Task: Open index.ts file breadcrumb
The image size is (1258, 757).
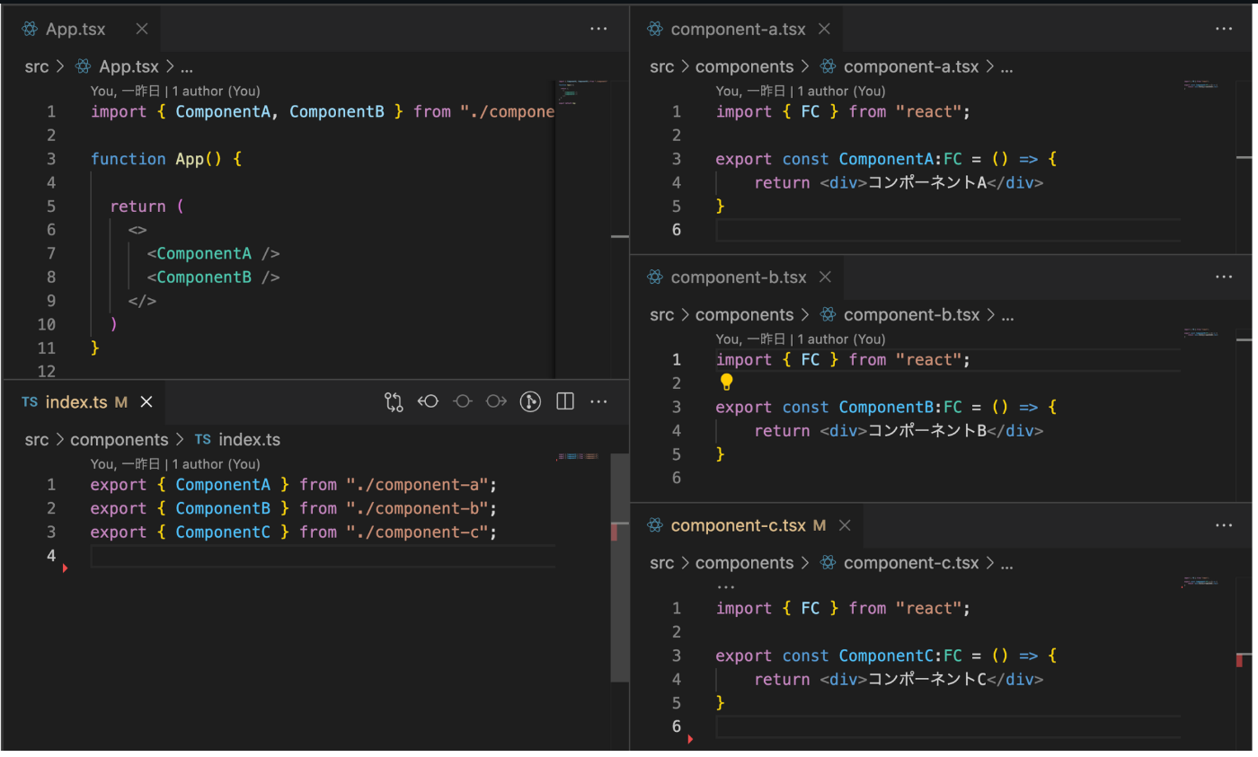Action: (x=237, y=439)
